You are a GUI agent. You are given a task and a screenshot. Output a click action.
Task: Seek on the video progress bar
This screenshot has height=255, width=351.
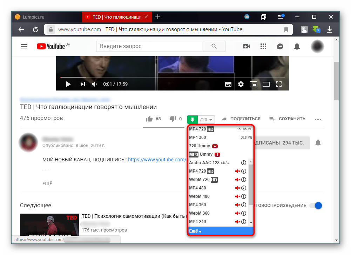[x=173, y=77]
